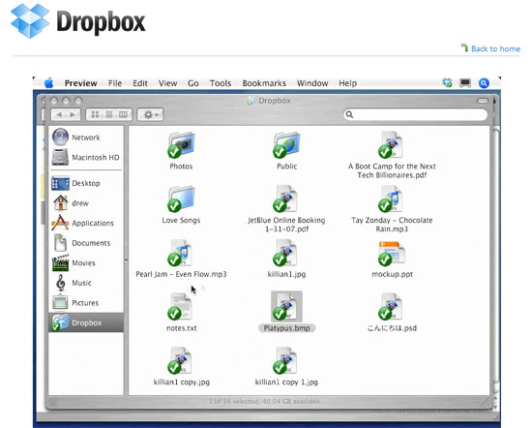This screenshot has height=428, width=532.
Task: Open Movies in the sidebar
Action: (x=86, y=263)
